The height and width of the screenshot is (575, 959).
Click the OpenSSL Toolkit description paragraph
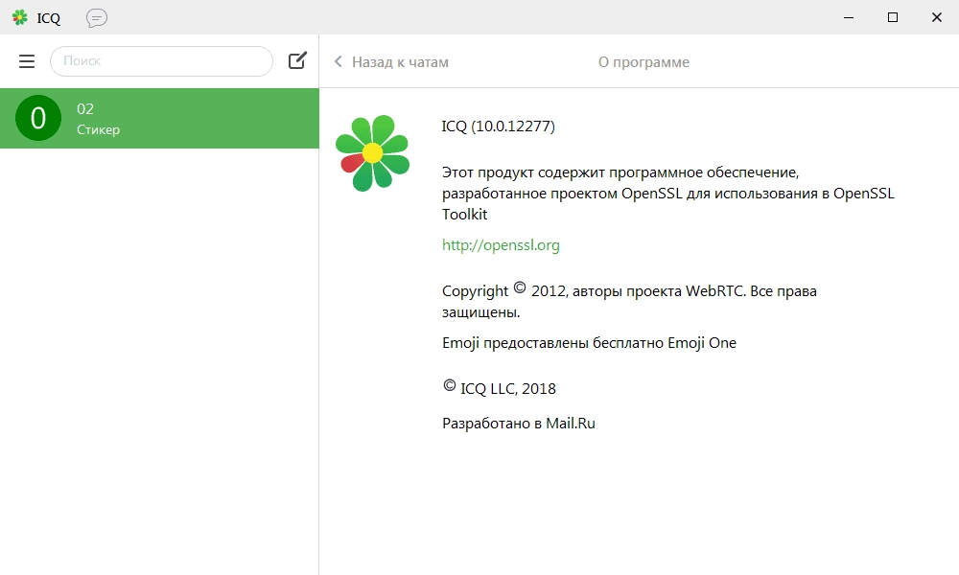click(x=667, y=193)
